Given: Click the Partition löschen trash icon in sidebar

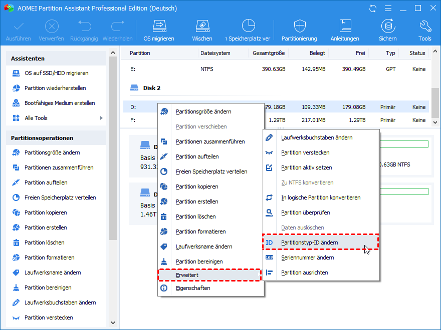Looking at the screenshot, I should coord(16,242).
